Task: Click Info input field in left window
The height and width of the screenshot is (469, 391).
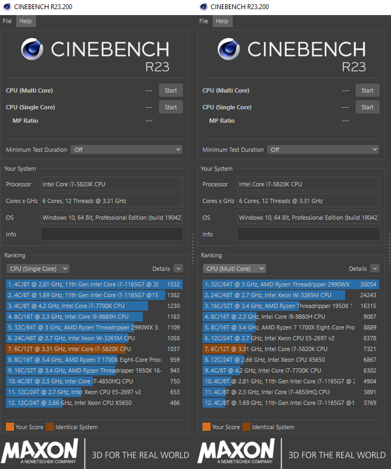Action: point(112,234)
